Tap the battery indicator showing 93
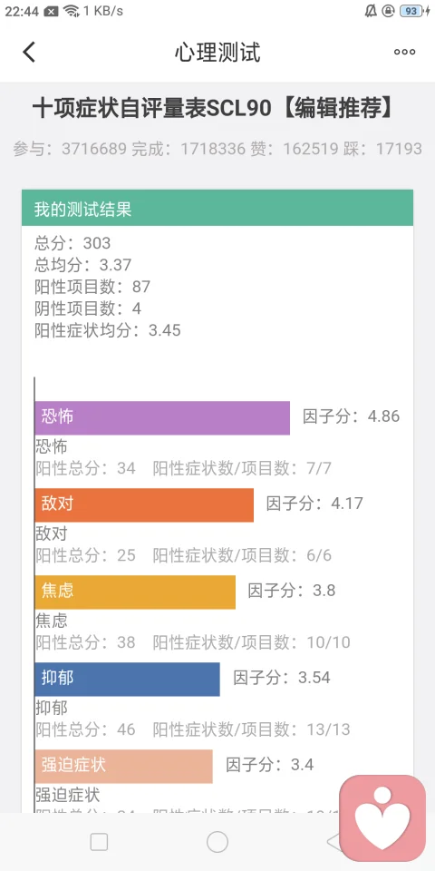This screenshot has height=871, width=435. coord(413,11)
